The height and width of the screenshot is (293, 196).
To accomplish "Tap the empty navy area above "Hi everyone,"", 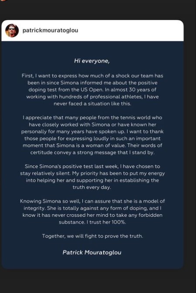I will click(92, 49).
